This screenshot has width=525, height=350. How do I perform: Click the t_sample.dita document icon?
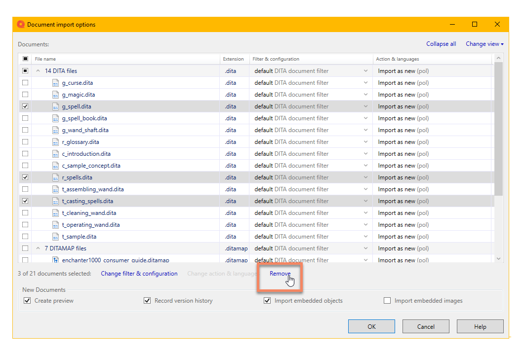(x=55, y=236)
